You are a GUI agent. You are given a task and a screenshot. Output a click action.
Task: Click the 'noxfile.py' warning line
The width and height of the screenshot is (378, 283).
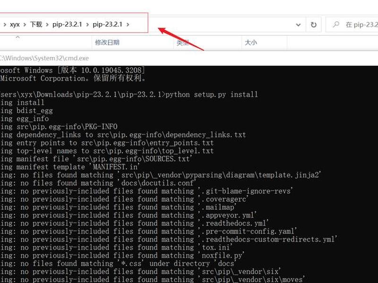(x=122, y=256)
